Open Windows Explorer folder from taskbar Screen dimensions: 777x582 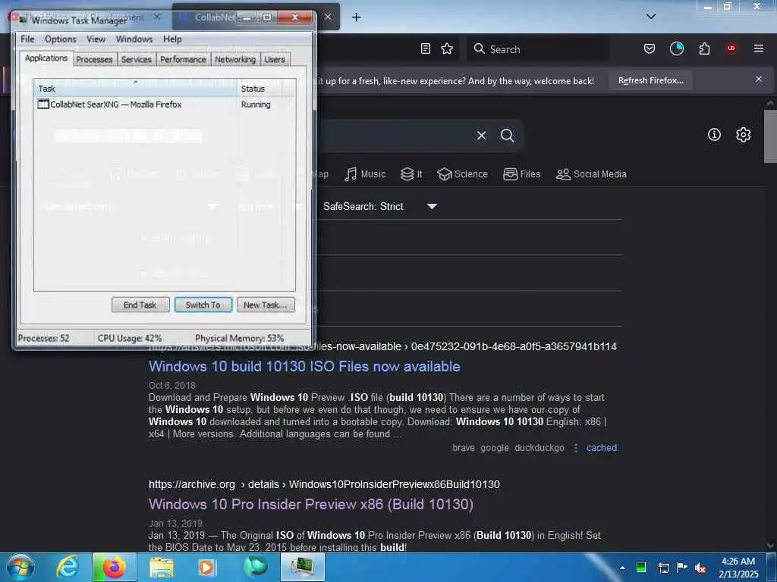162,567
